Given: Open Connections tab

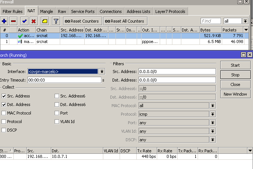Looking at the screenshot, I should pyautogui.click(x=111, y=11).
